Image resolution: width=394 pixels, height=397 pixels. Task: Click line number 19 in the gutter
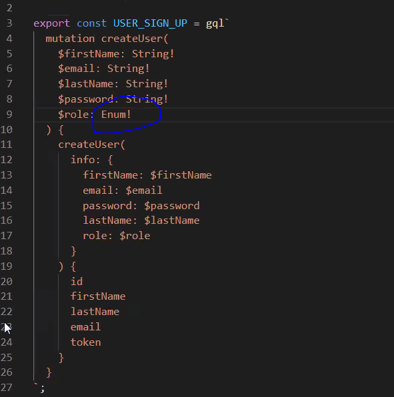click(7, 266)
